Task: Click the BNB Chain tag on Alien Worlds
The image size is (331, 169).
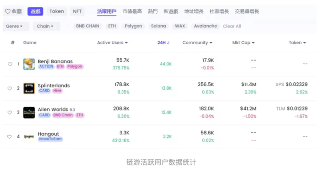Action: click(x=63, y=115)
